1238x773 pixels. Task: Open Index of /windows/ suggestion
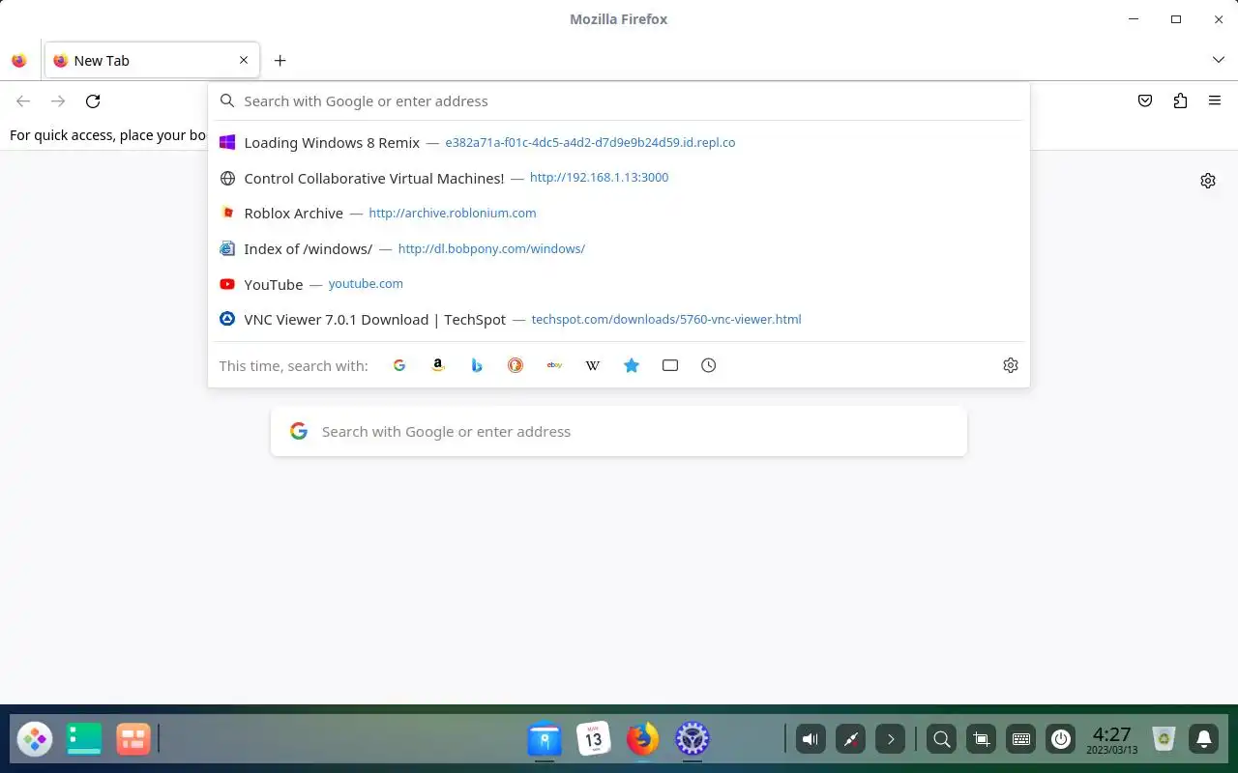tap(619, 248)
